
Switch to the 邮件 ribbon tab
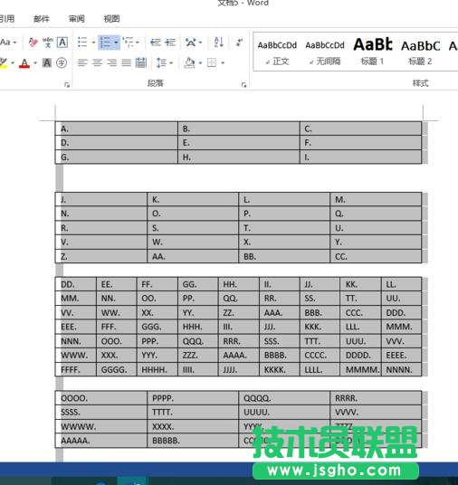pos(42,19)
